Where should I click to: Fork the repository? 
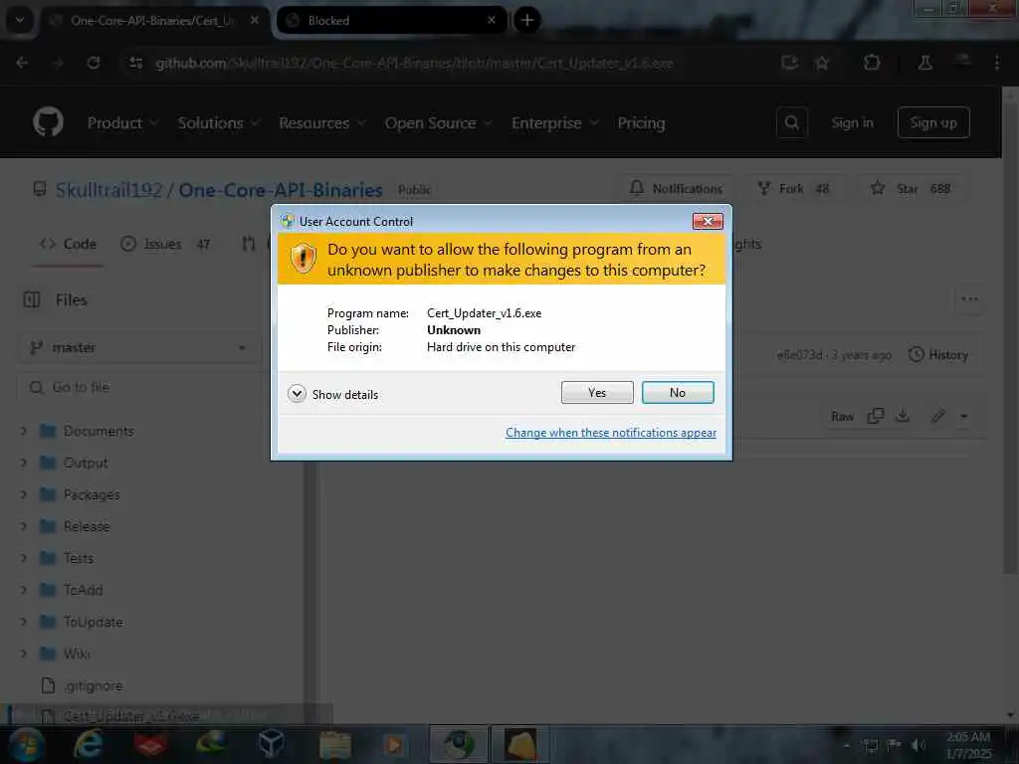coord(793,188)
